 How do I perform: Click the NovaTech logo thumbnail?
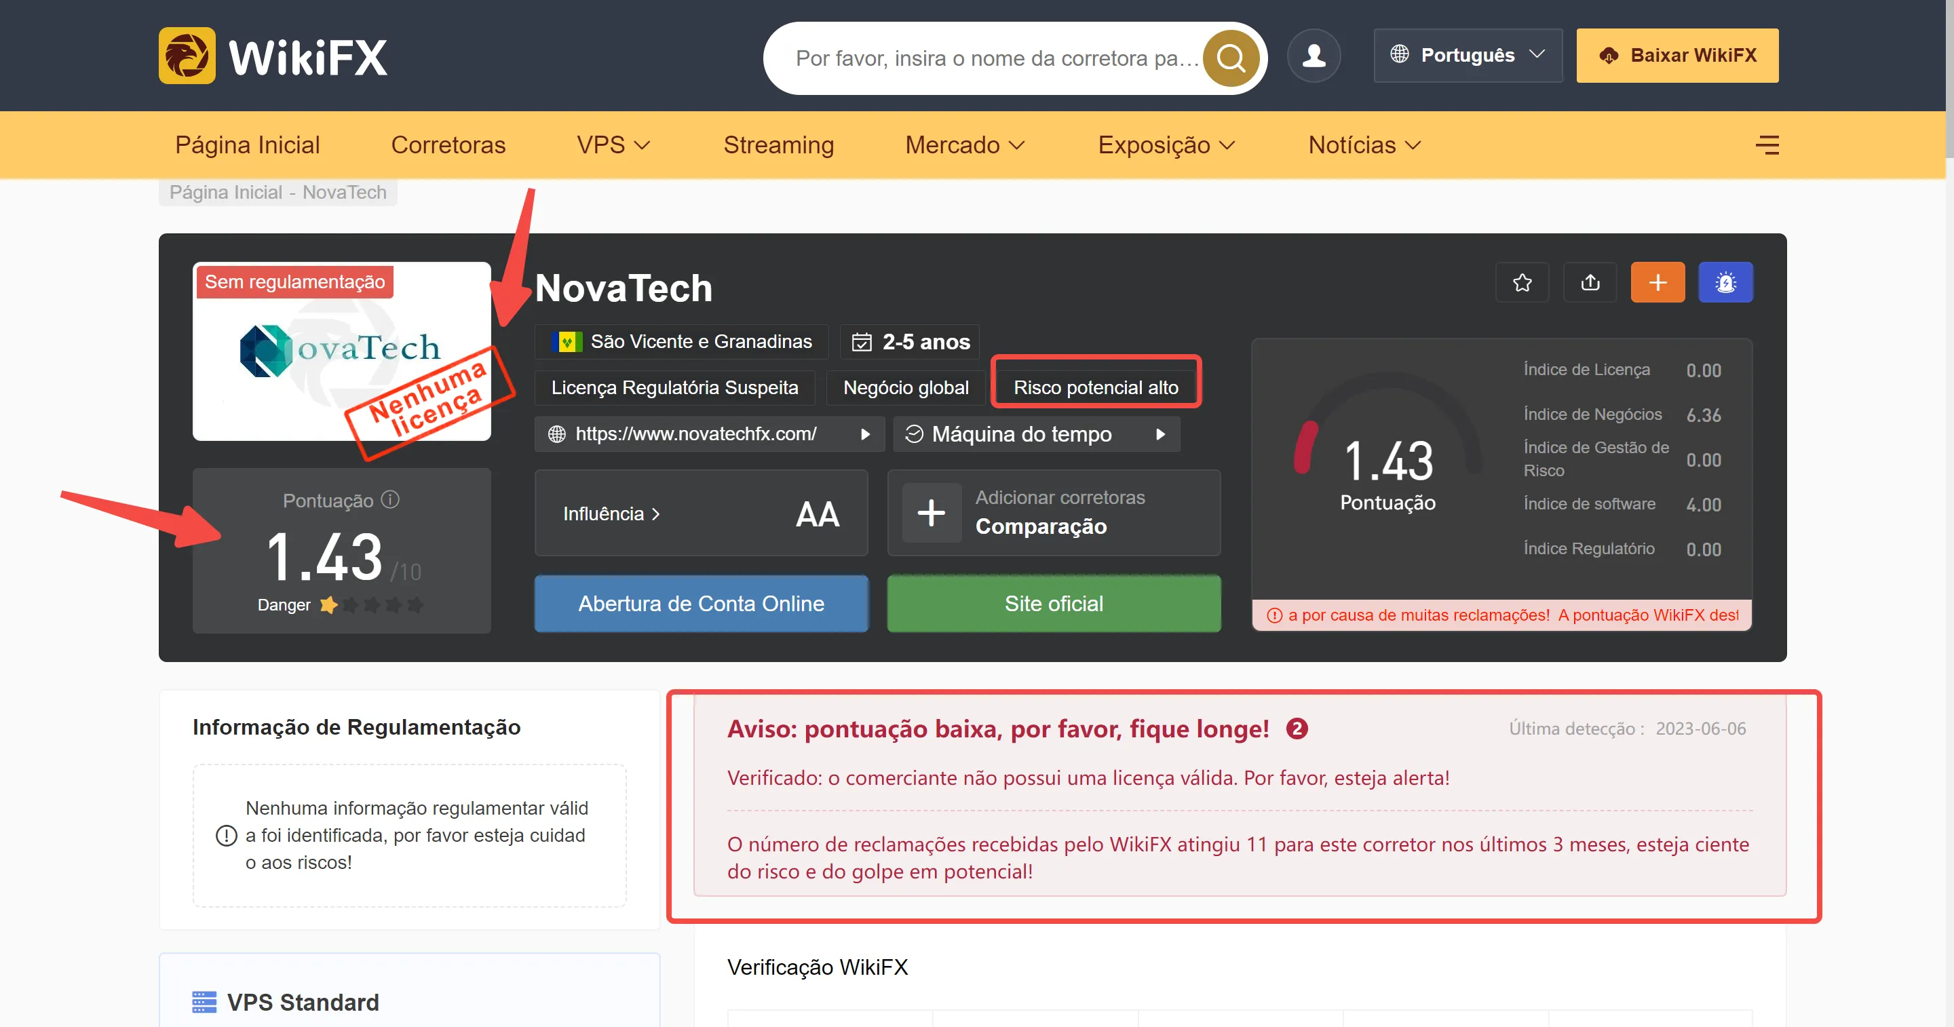click(x=341, y=351)
